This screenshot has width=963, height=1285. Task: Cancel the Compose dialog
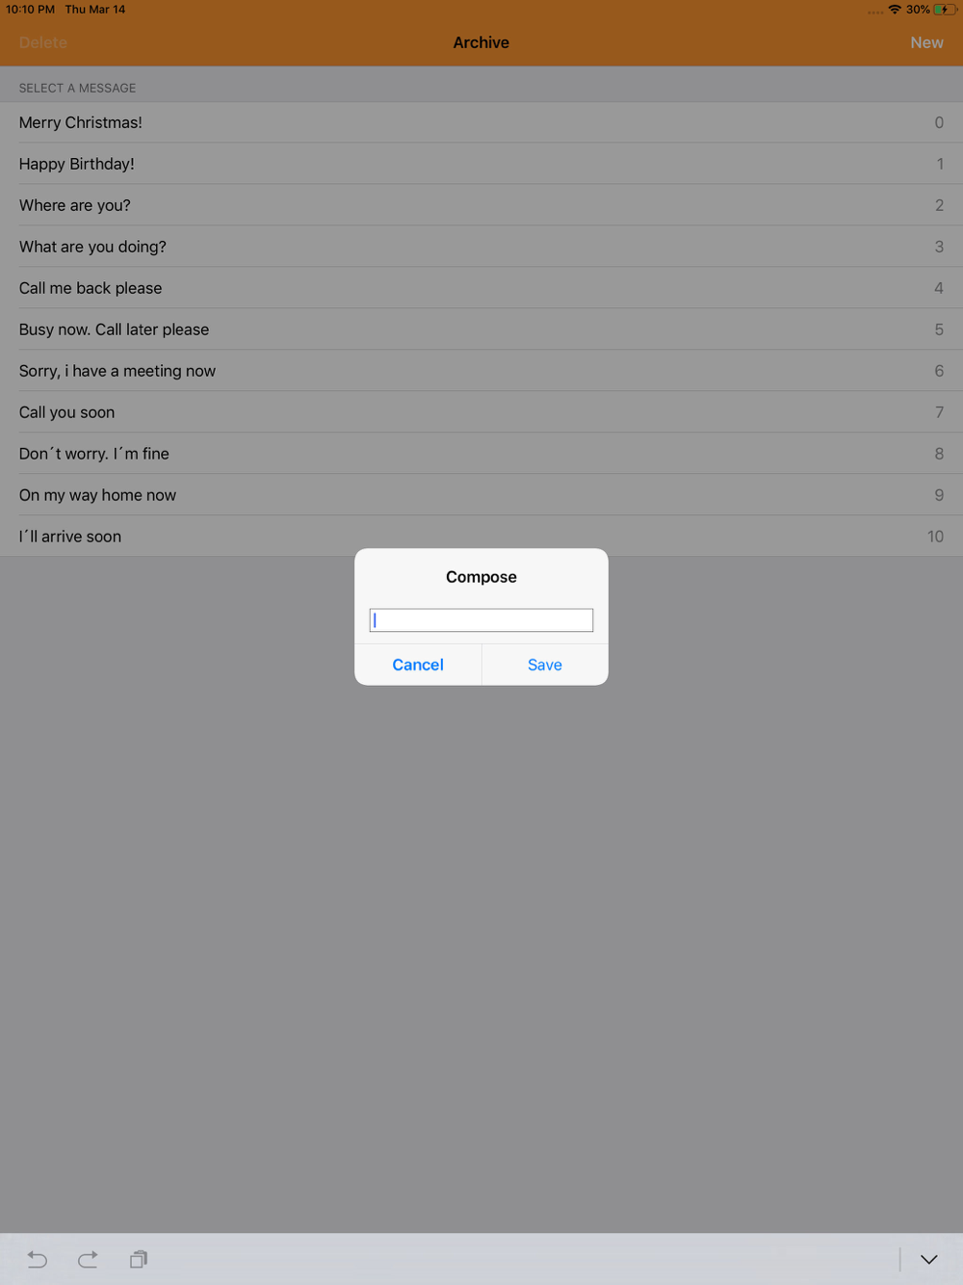pos(418,665)
